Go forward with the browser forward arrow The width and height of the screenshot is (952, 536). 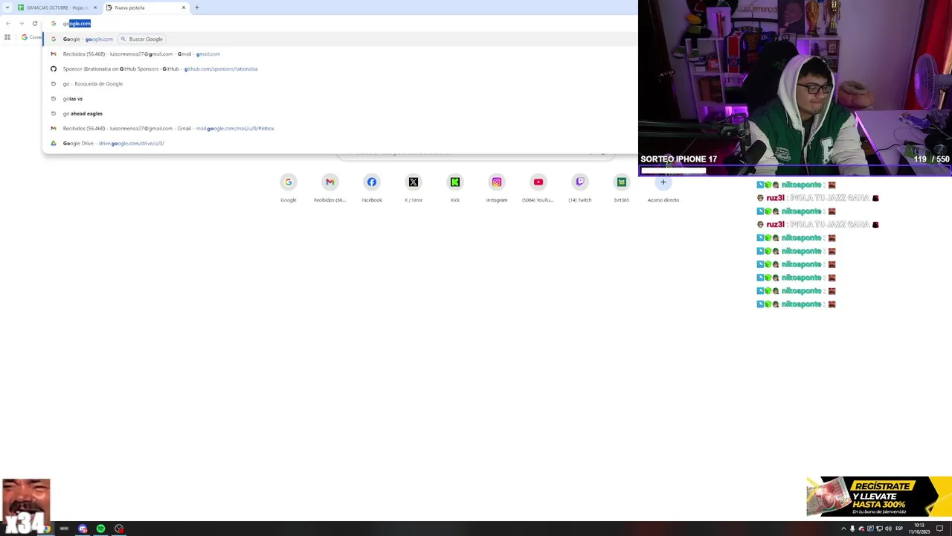[x=21, y=23]
